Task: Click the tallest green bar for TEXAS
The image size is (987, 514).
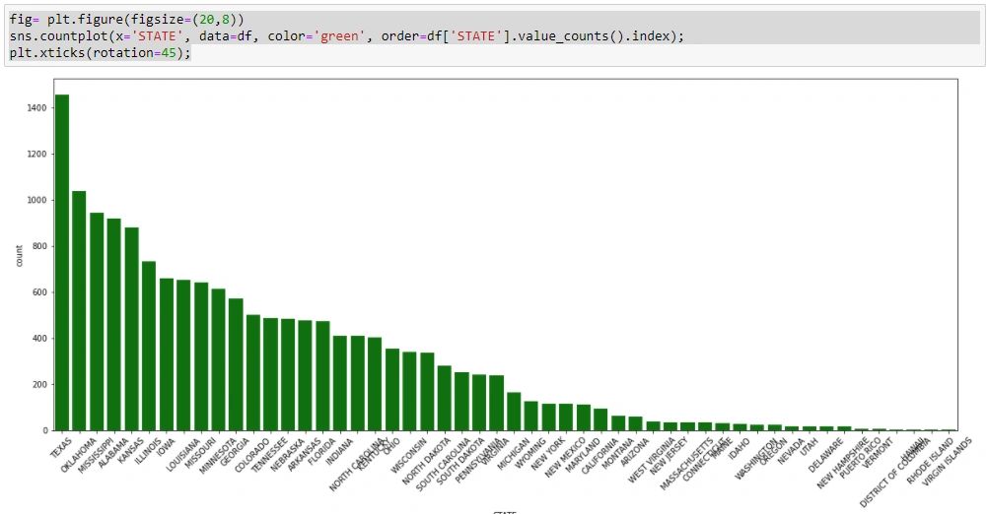Action: (62, 263)
